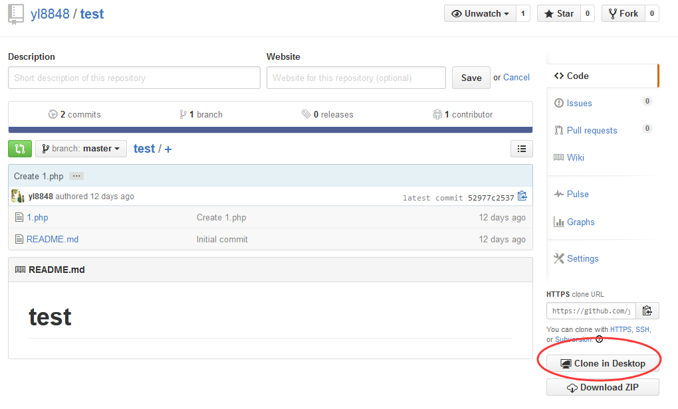View the forks count next to Fork

651,13
